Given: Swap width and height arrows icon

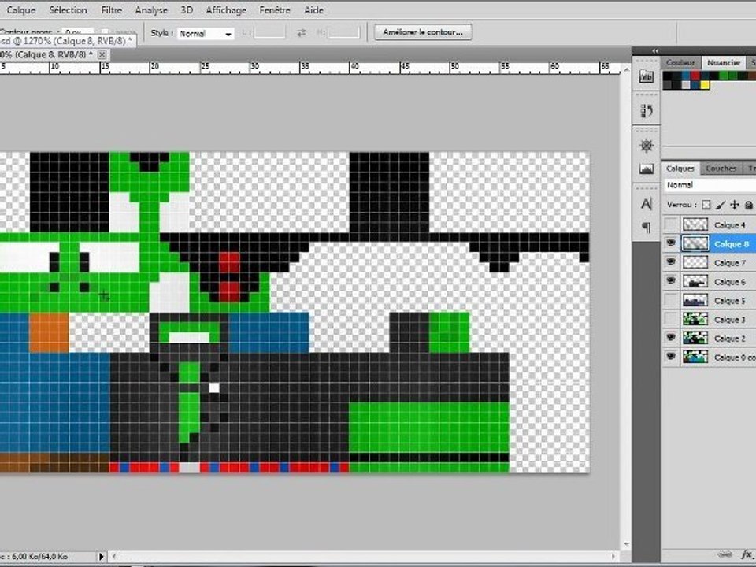Looking at the screenshot, I should coord(302,33).
